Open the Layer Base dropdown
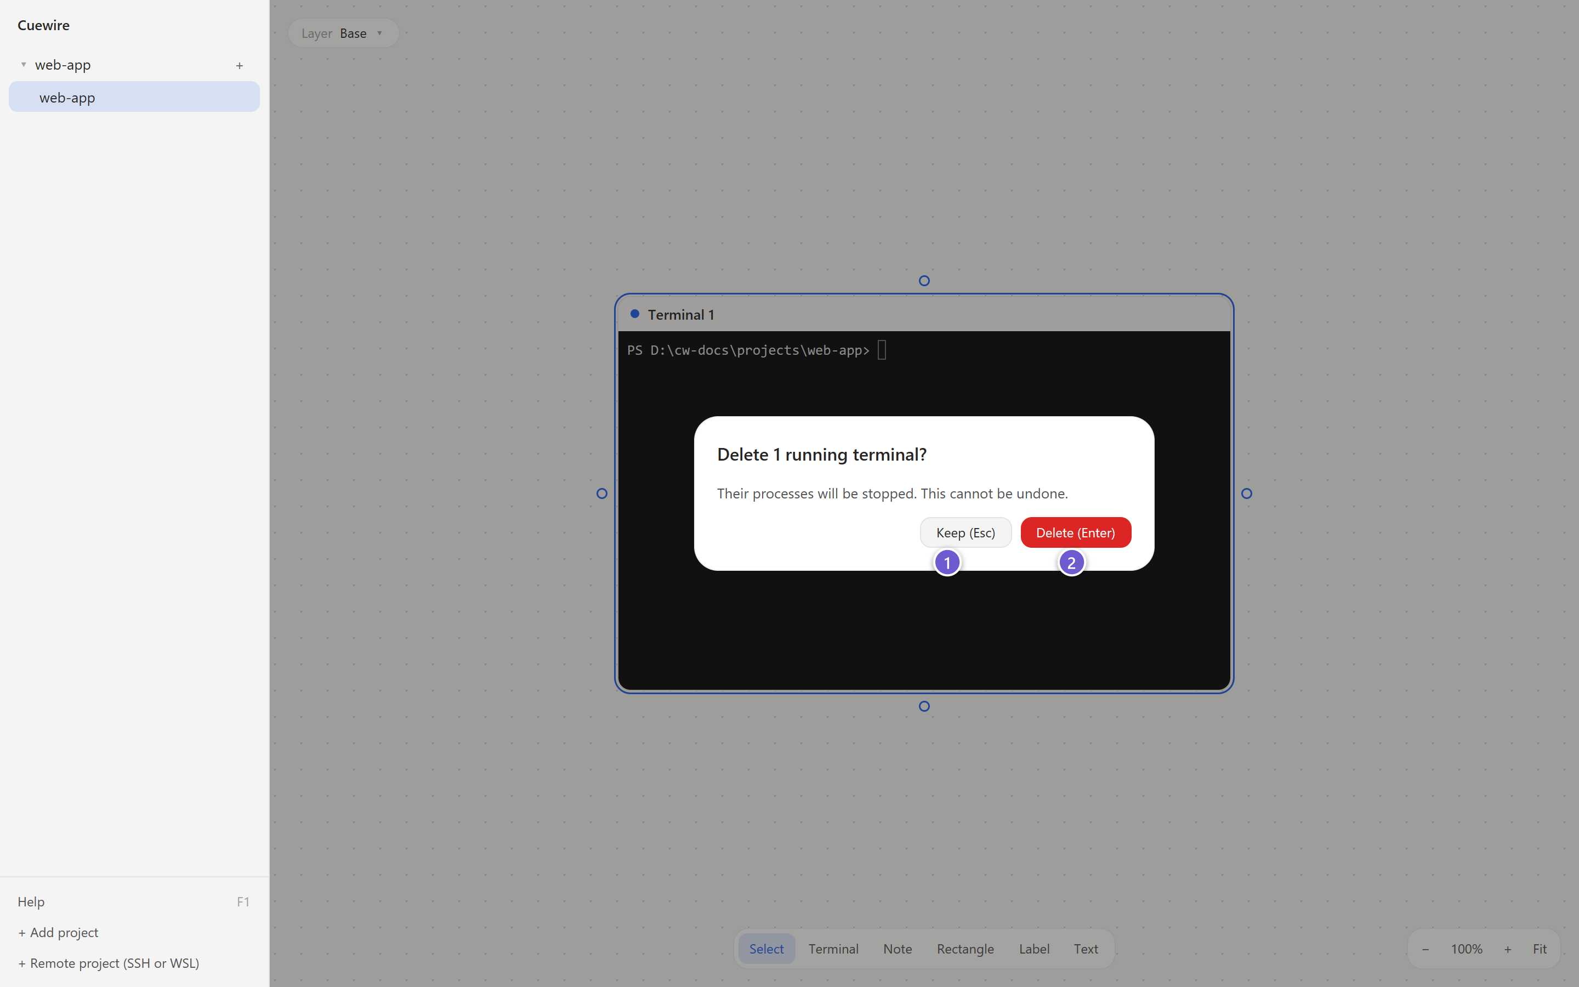The image size is (1579, 987). [343, 33]
